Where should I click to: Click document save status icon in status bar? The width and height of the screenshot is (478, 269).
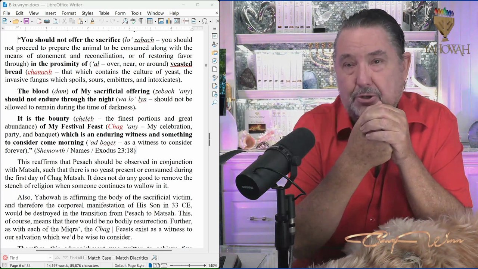5,266
